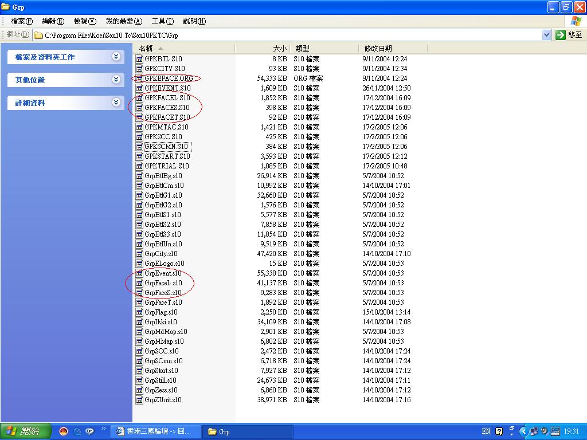Select the file name GrpSCmn.s10
587x440 pixels.
pos(163,361)
